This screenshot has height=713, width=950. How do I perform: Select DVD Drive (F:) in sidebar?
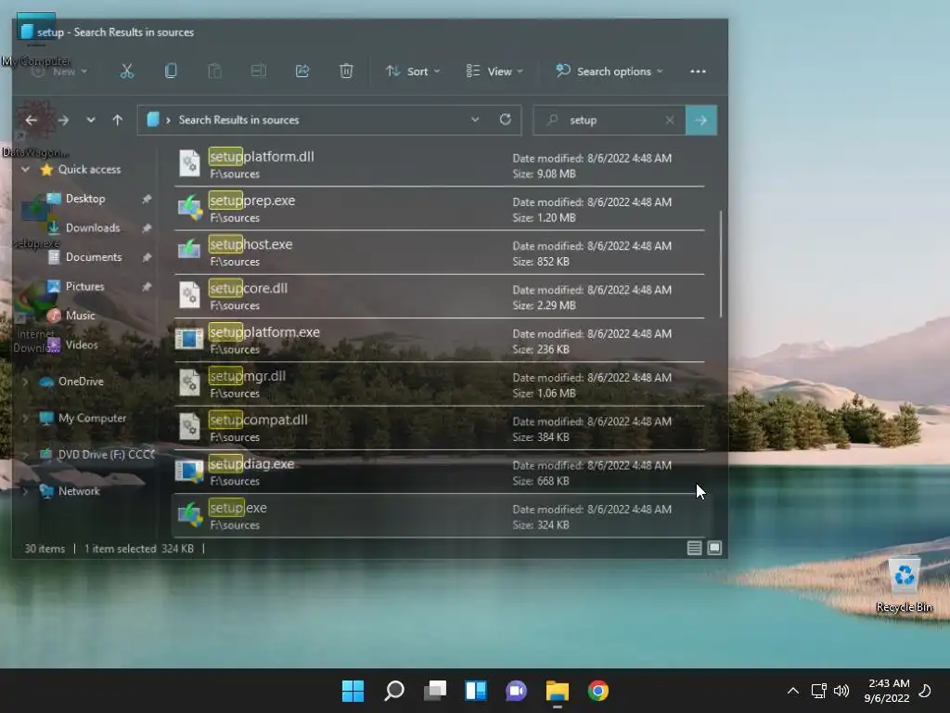pyautogui.click(x=106, y=454)
